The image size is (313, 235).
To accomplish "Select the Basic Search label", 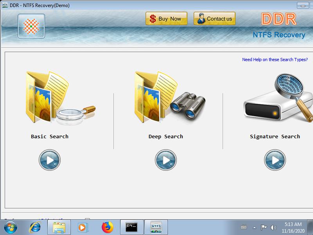I will (50, 136).
